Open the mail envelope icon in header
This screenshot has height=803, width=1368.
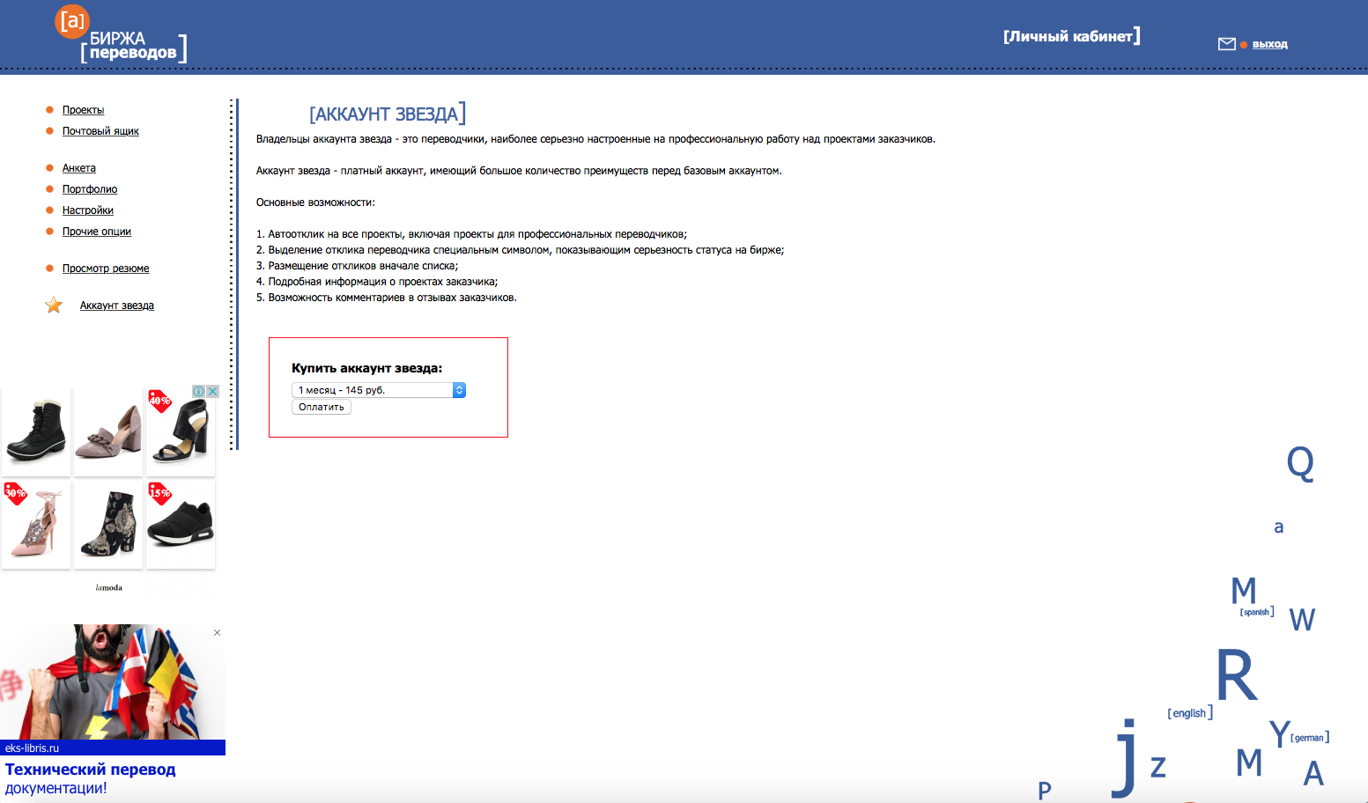click(x=1226, y=44)
